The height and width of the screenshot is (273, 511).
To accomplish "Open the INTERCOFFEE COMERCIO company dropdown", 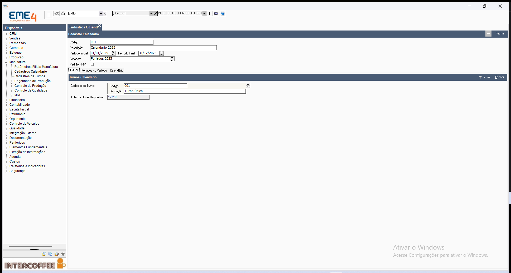I will click(204, 13).
